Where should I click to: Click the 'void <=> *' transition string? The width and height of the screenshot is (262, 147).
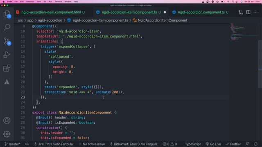click(79, 92)
